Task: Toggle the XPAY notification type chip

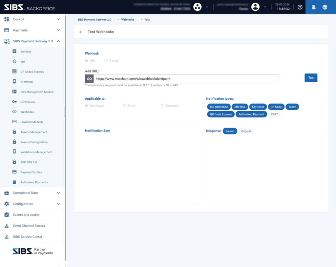Action: [274, 114]
